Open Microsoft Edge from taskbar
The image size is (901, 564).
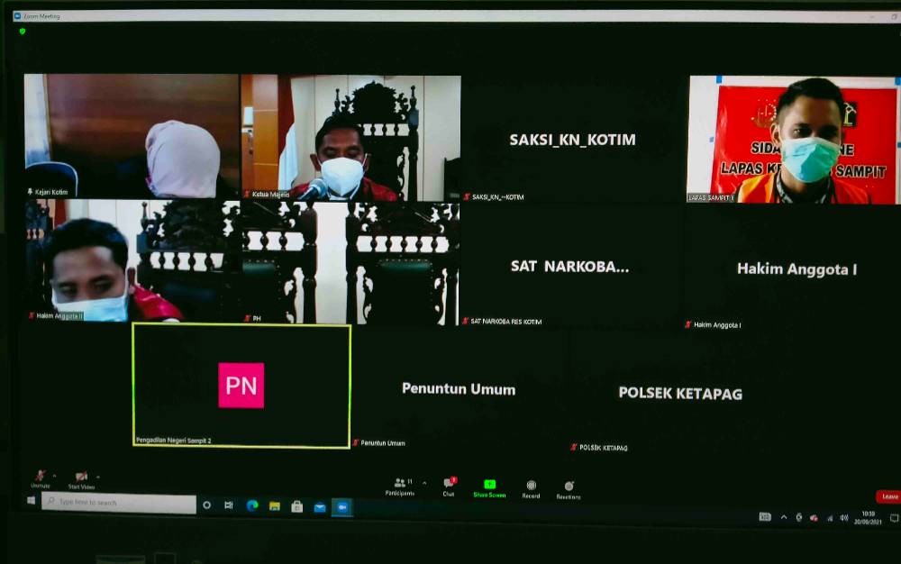pos(251,505)
